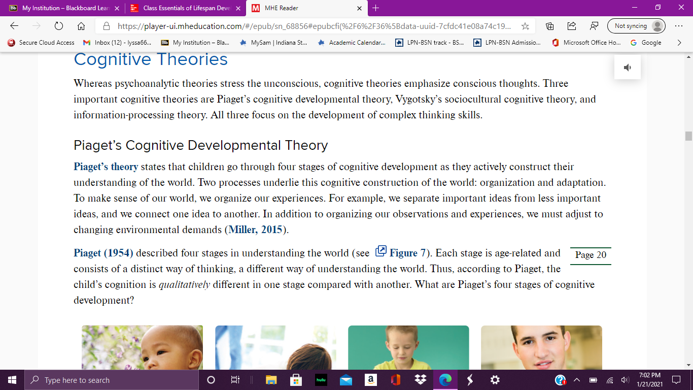Show hidden system tray icons
This screenshot has height=390, width=693.
pos(576,380)
